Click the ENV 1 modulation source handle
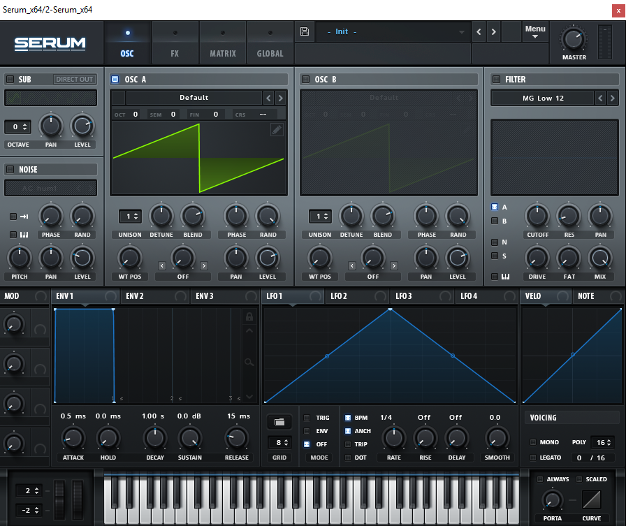The height and width of the screenshot is (526, 626). pyautogui.click(x=110, y=296)
